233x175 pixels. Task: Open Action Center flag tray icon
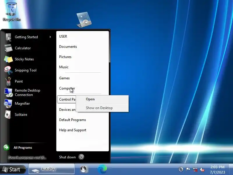[188, 169]
